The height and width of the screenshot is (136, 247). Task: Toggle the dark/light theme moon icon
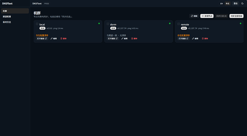click(x=242, y=4)
